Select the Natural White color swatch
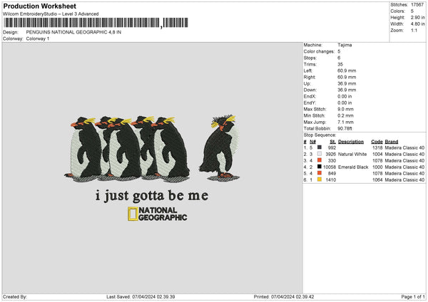Viewport: 428px width, 302px height. (x=320, y=154)
